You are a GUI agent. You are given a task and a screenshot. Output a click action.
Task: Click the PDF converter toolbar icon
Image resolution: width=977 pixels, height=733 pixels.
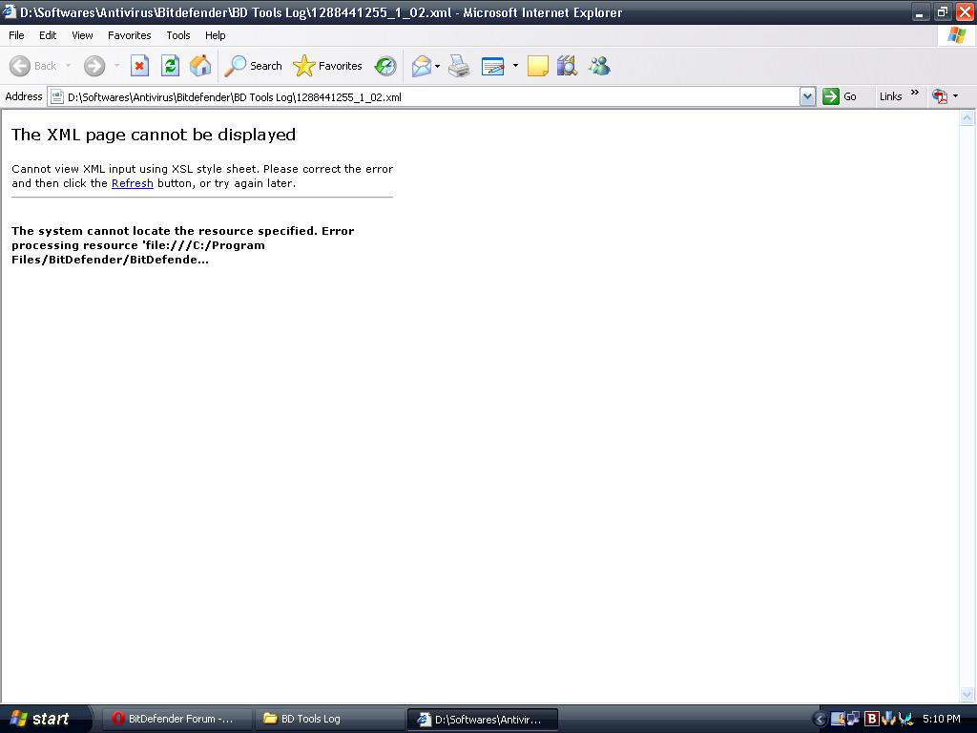940,96
